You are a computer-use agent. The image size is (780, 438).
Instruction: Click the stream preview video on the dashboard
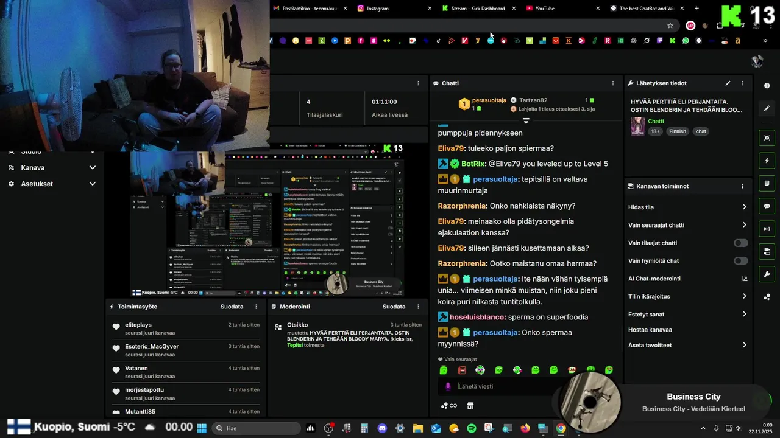[268, 220]
